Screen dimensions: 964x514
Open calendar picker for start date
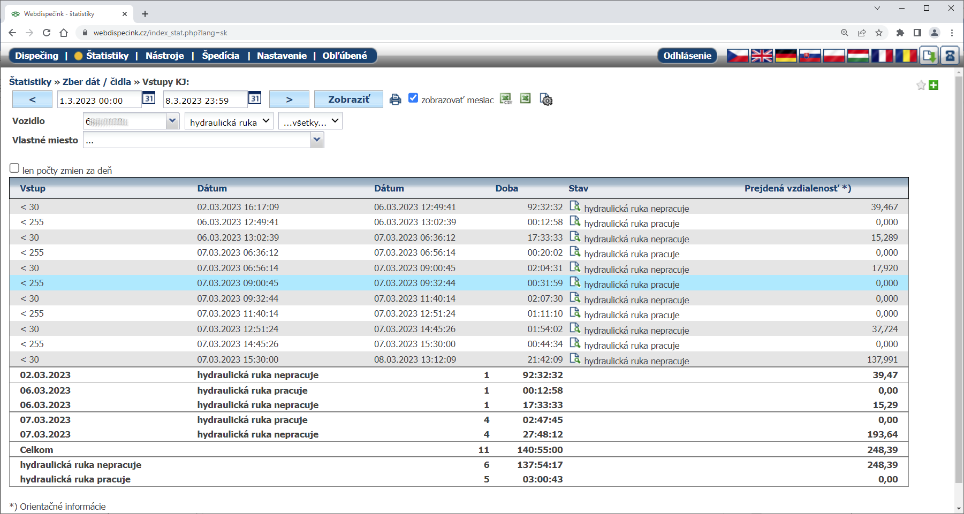(x=149, y=98)
